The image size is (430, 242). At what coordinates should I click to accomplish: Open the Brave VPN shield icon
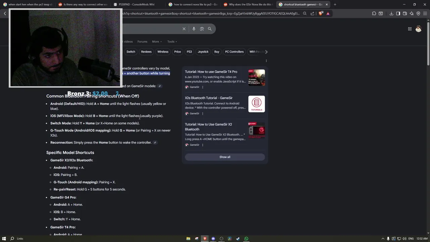coord(418,13)
